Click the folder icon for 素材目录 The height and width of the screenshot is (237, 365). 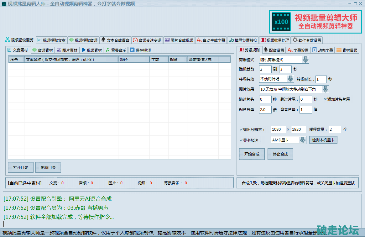(339, 50)
